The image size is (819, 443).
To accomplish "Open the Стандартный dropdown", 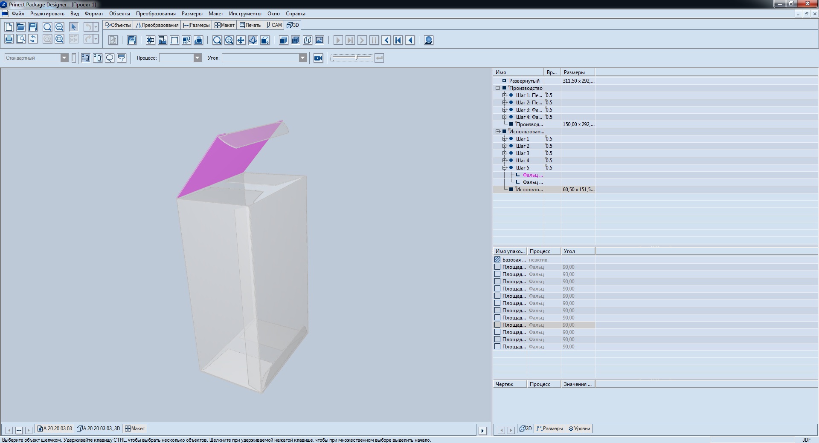I will 64,58.
